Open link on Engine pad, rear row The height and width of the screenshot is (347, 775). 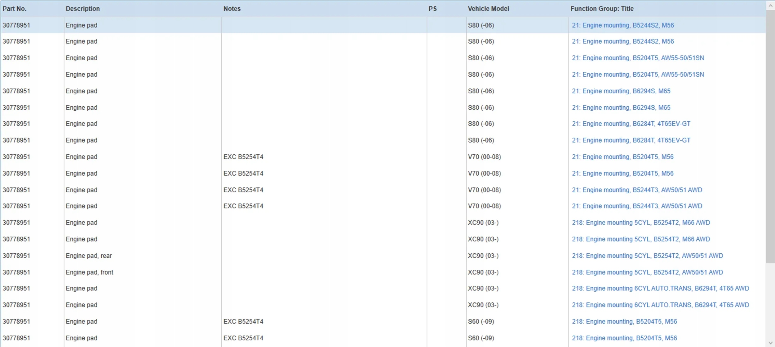pos(647,256)
